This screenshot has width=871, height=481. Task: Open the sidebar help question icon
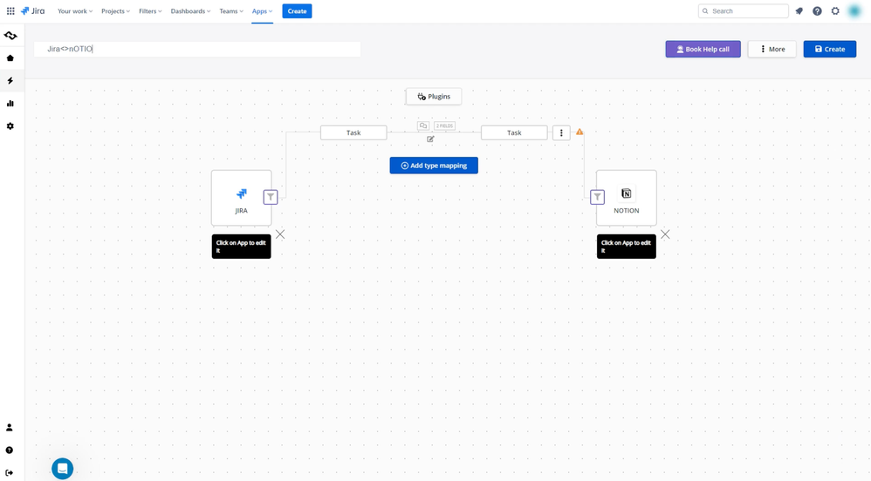click(10, 451)
